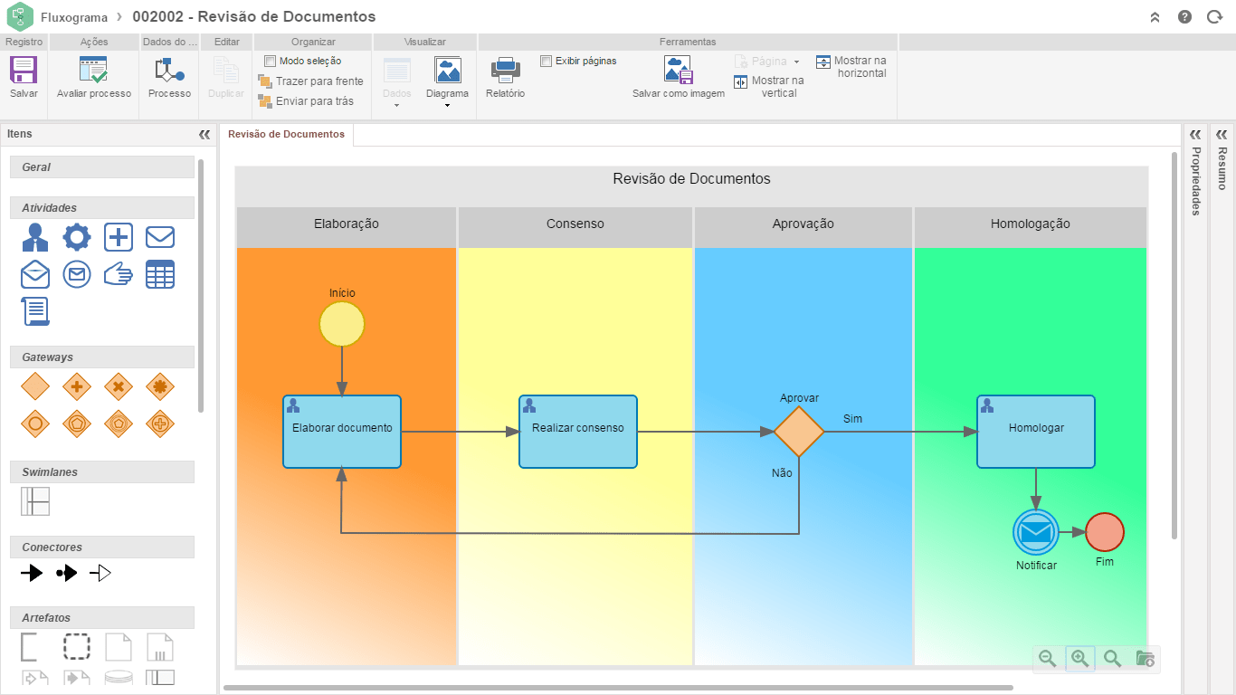Open Avaliar processo tool
This screenshot has width=1236, height=695.
tap(93, 70)
